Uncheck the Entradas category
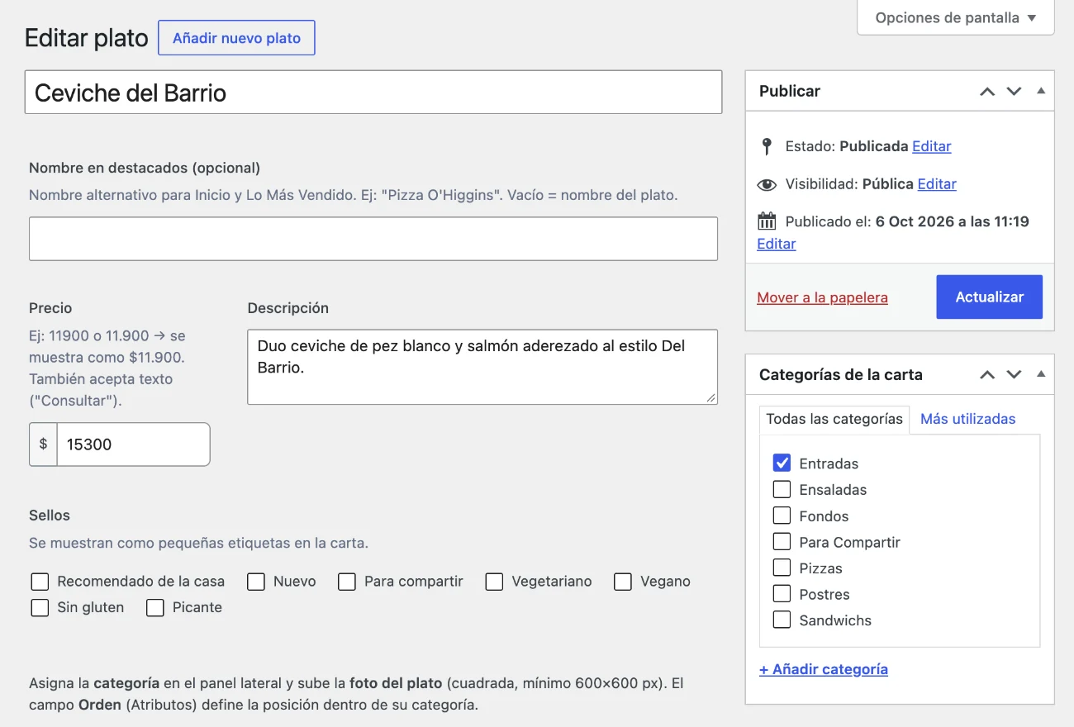The width and height of the screenshot is (1074, 727). pyautogui.click(x=782, y=463)
